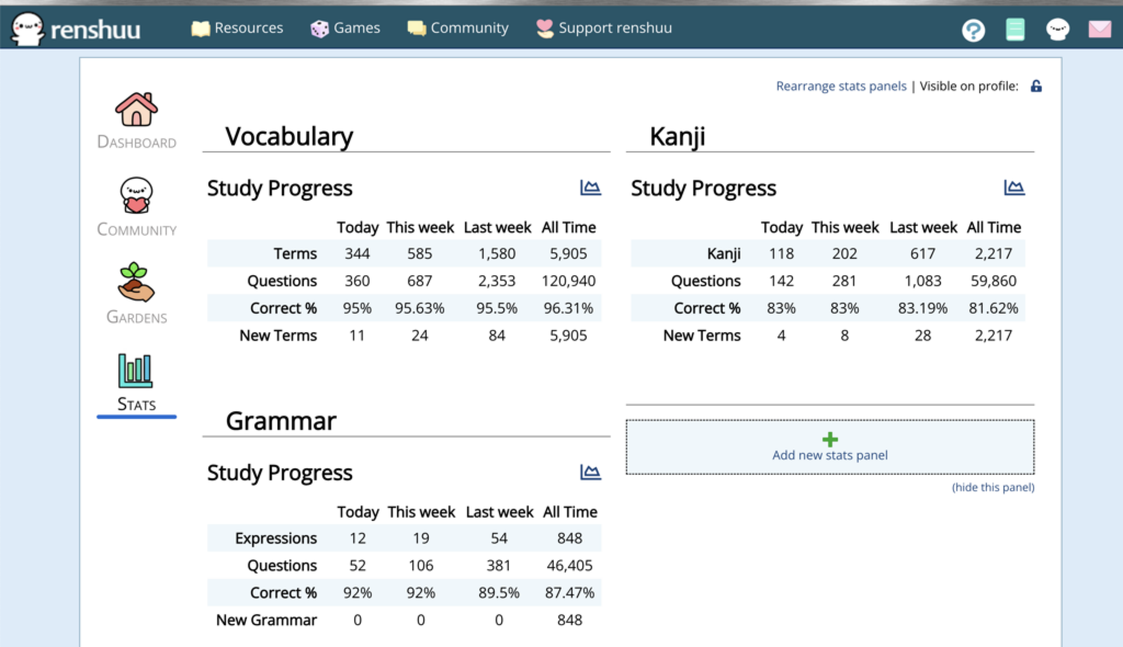Viewport: 1123px width, 647px height.
Task: Open the Community menu in top bar
Action: point(458,28)
